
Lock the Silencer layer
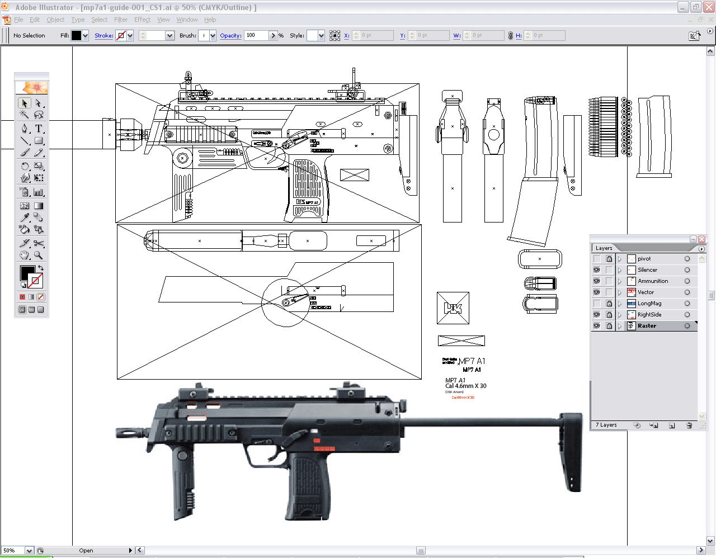[x=609, y=270]
